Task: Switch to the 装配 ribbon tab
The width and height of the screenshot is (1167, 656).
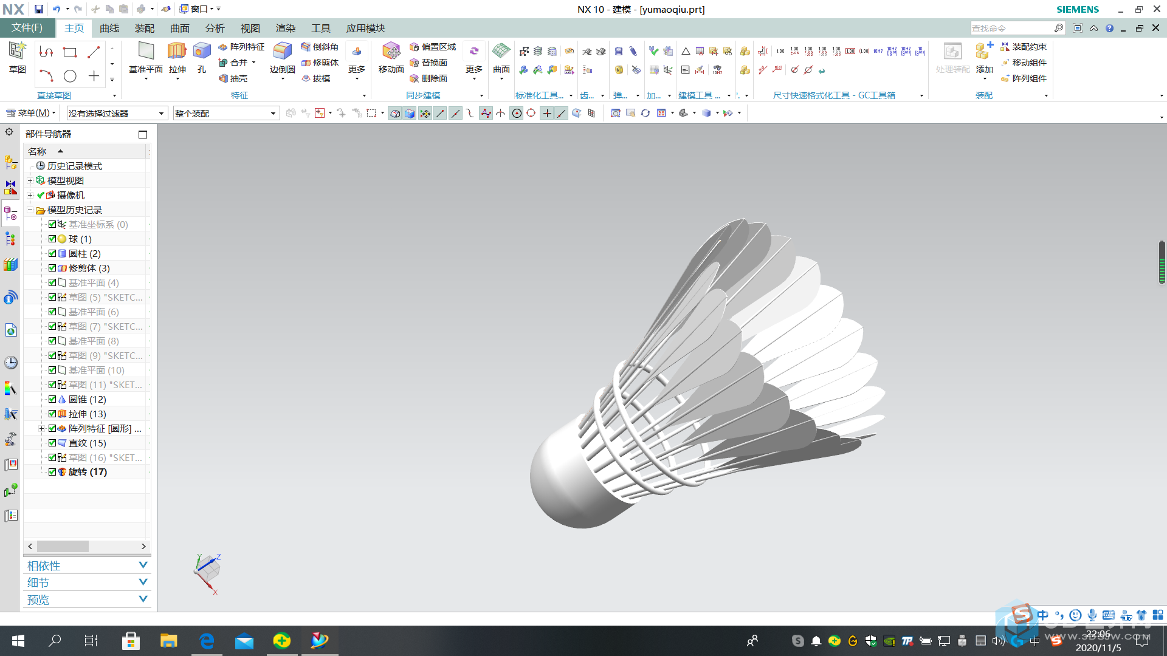Action: pyautogui.click(x=145, y=28)
